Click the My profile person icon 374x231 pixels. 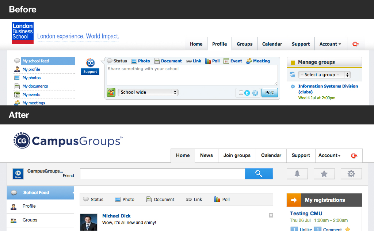coord(17,69)
